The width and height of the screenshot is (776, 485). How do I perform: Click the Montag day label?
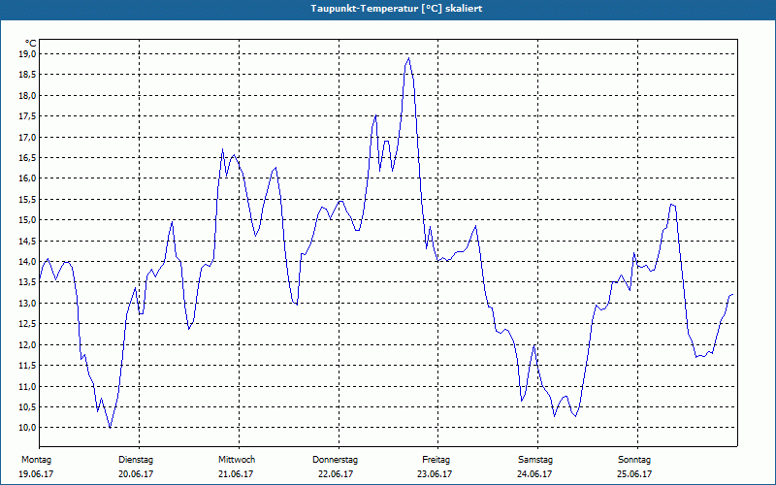pyautogui.click(x=36, y=460)
